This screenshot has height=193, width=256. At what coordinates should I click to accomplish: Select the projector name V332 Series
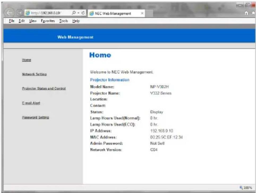point(161,93)
